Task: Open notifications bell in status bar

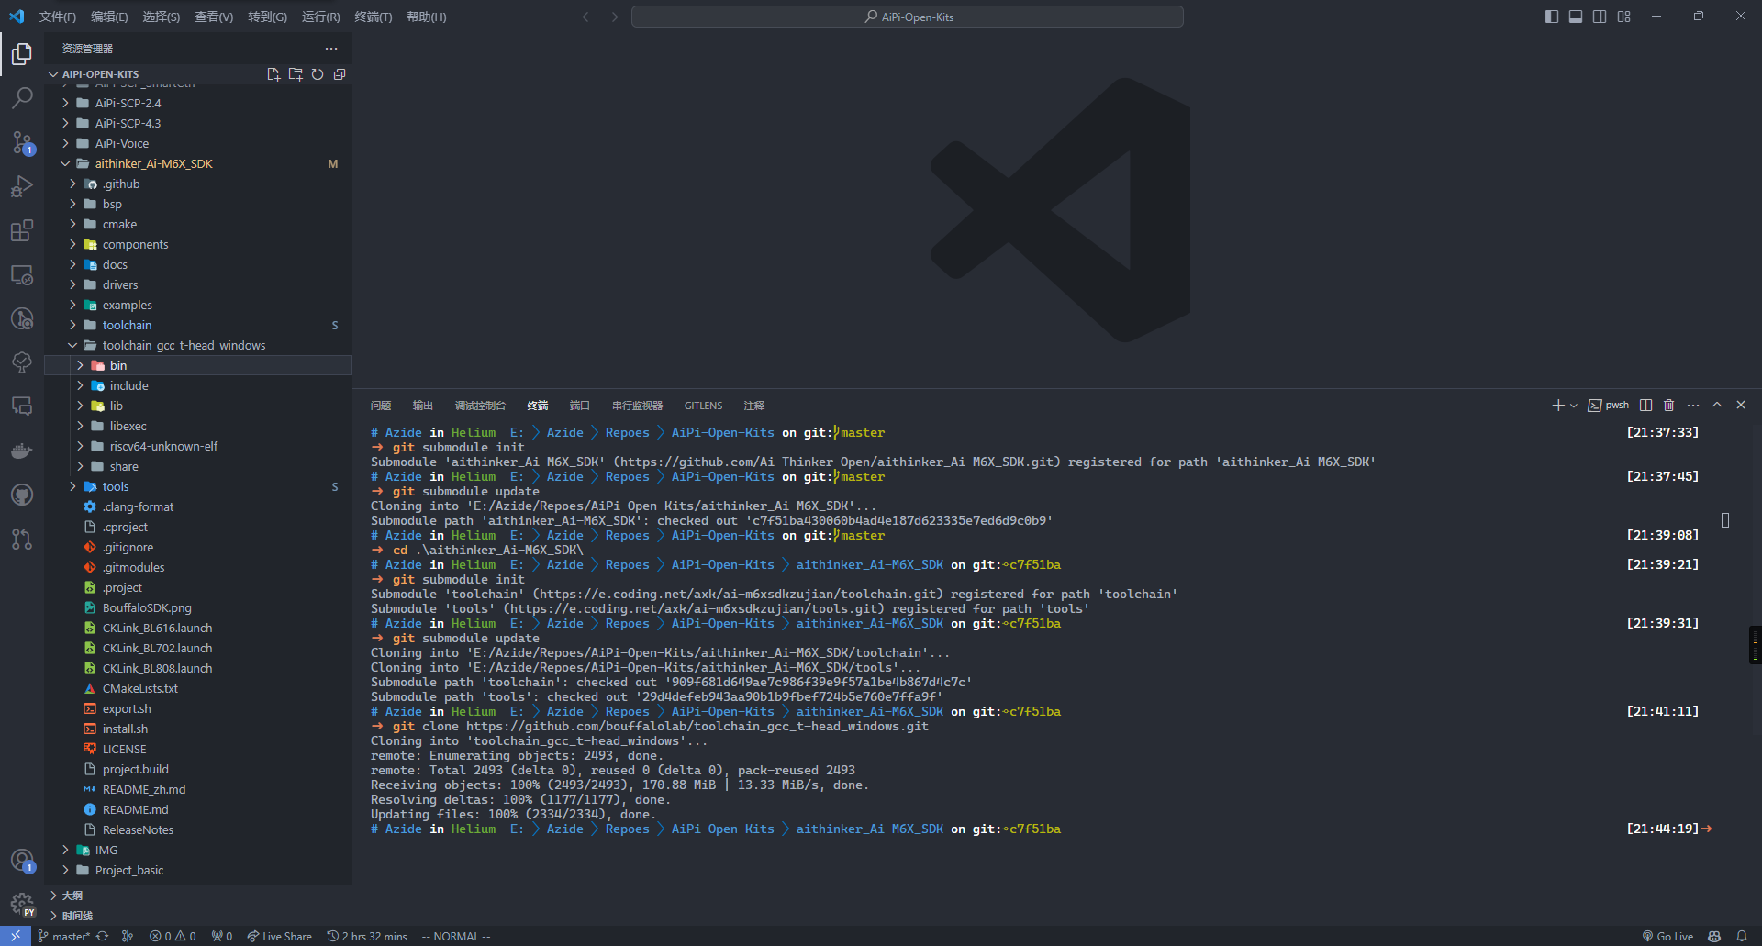Action: coord(1742,937)
